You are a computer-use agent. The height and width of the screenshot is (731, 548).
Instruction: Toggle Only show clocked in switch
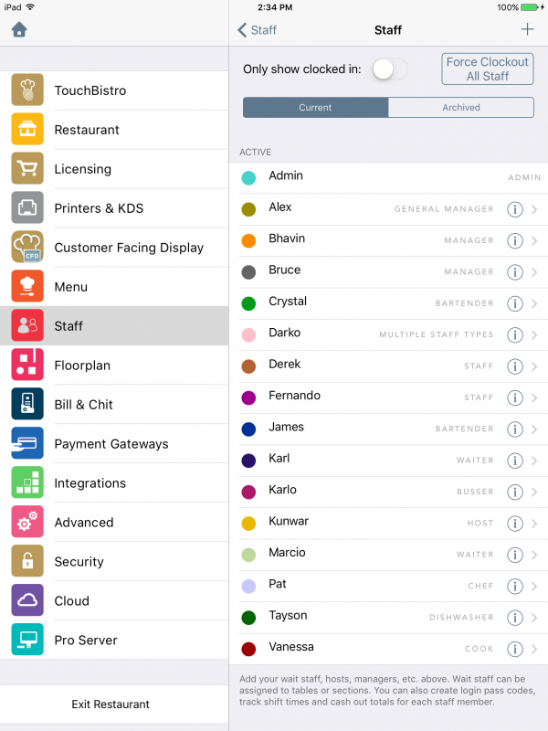390,69
